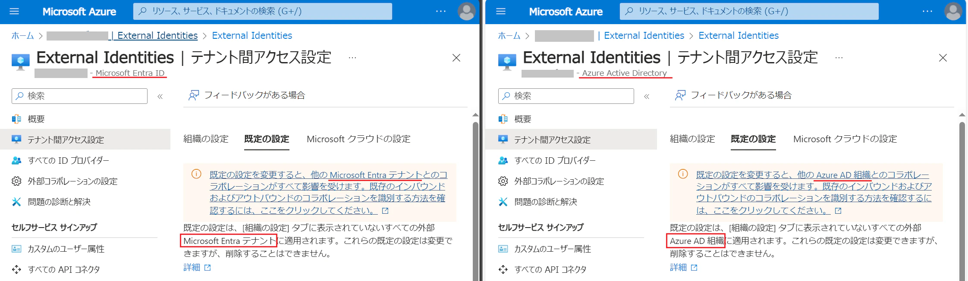Click the 外部コラボレーションの設定 gear icon in the right window

click(x=503, y=181)
